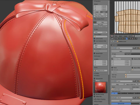
Task: Enable Backface Culling checkbox
Action: tap(94, 94)
